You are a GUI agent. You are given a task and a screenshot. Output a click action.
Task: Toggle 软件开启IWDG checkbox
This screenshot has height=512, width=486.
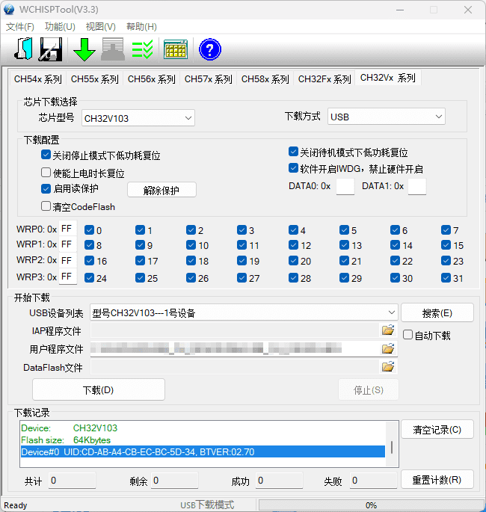click(293, 168)
